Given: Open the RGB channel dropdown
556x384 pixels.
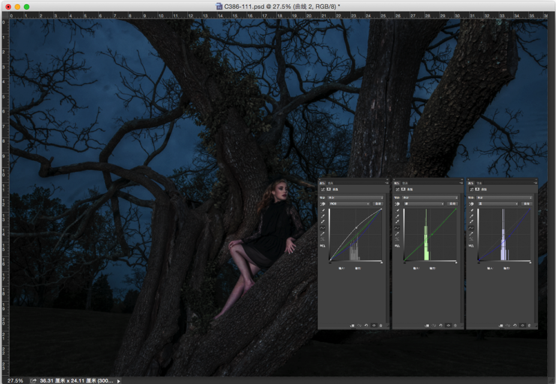Looking at the screenshot, I should [x=350, y=204].
